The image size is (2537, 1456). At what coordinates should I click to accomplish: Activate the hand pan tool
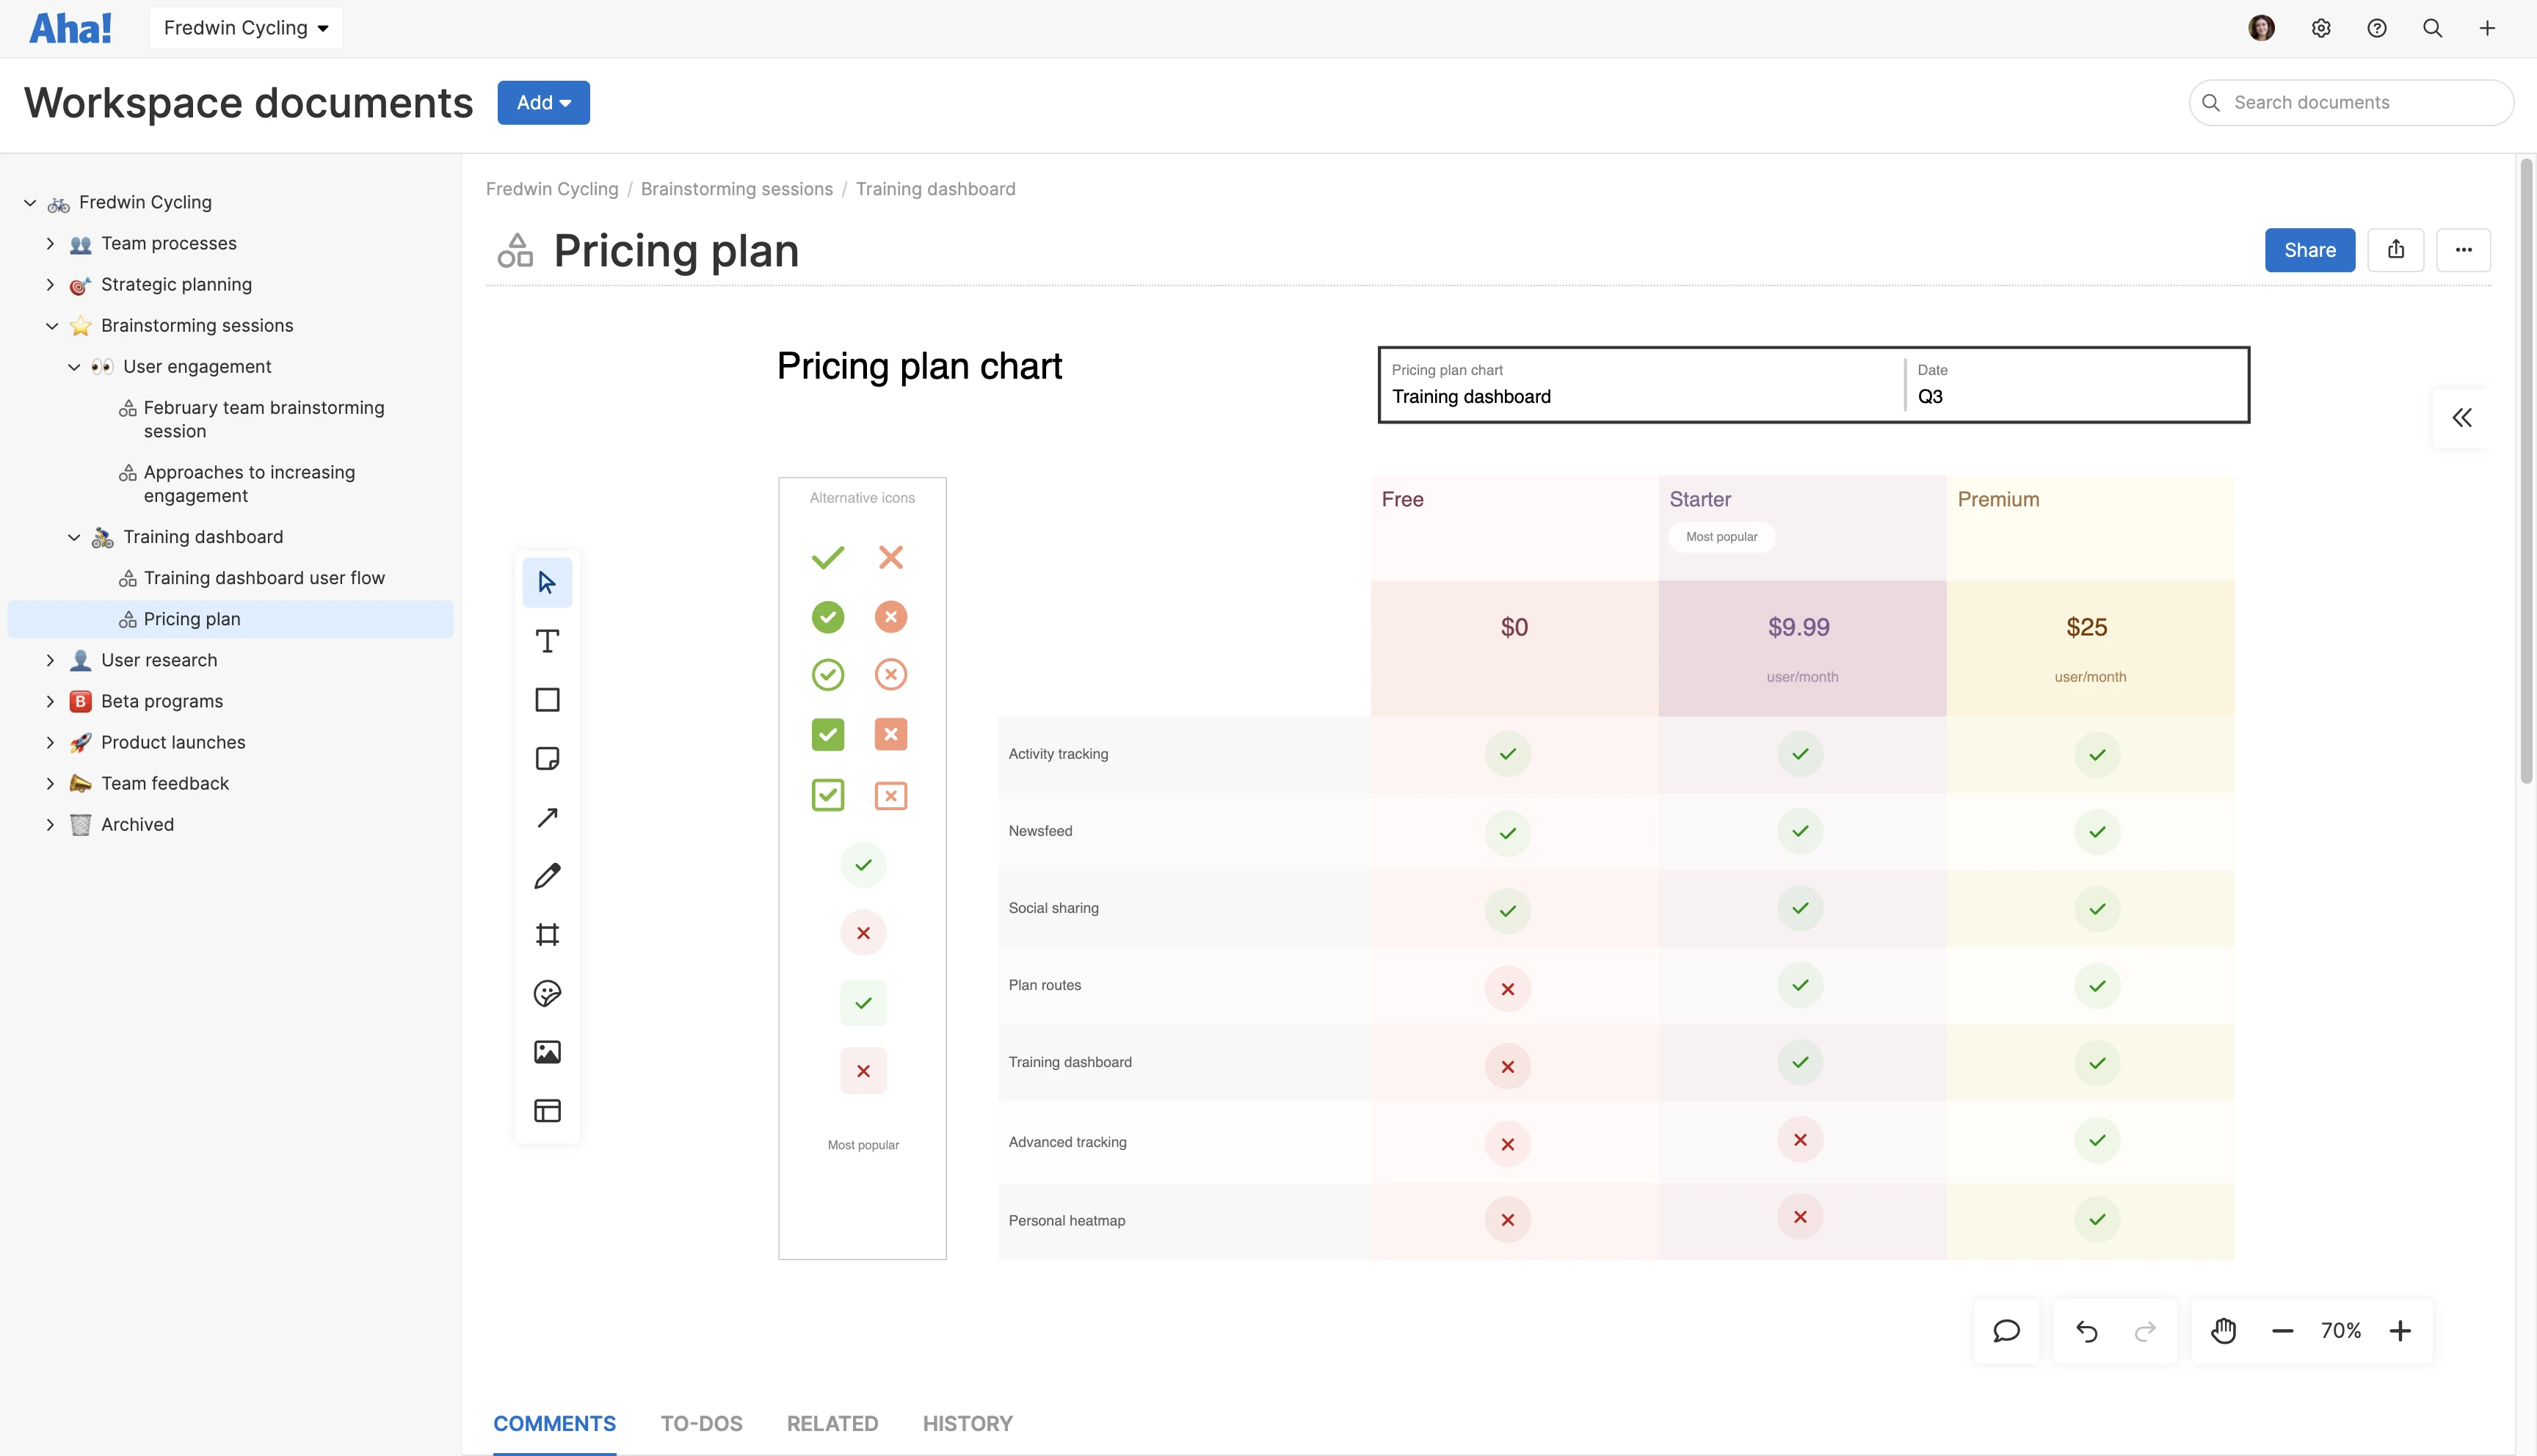(2223, 1331)
